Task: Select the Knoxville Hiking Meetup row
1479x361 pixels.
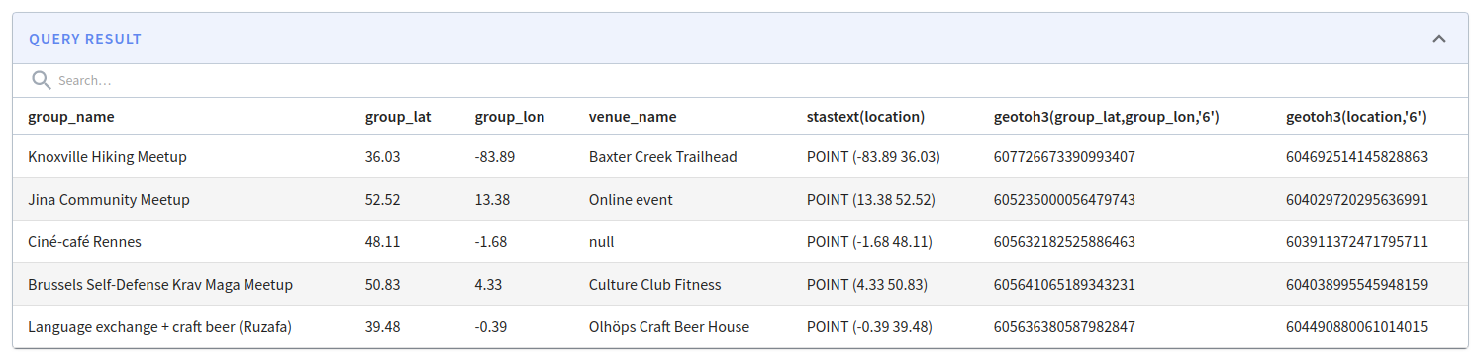Action: pos(739,156)
